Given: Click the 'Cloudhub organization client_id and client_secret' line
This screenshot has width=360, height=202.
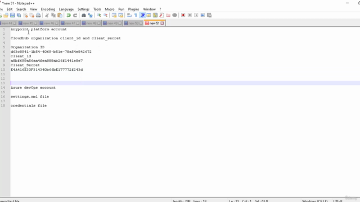Looking at the screenshot, I should point(66,38).
